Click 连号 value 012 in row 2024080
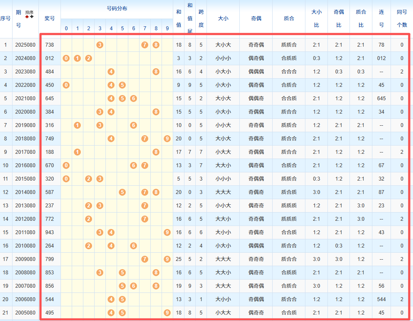 tap(381, 58)
